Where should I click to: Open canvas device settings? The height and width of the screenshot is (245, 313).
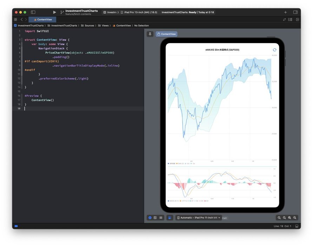170,218
